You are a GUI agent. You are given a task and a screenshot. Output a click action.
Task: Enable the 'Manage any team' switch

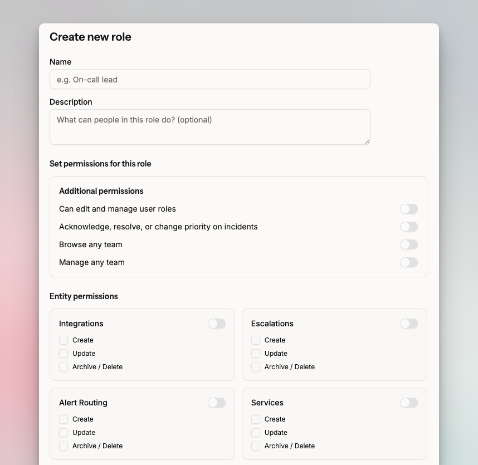click(x=408, y=262)
